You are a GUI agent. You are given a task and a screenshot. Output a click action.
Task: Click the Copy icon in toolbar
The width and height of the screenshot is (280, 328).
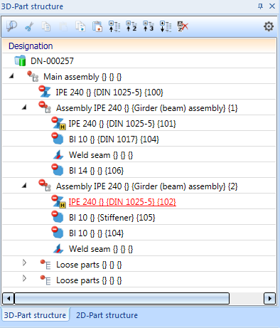tap(46, 26)
